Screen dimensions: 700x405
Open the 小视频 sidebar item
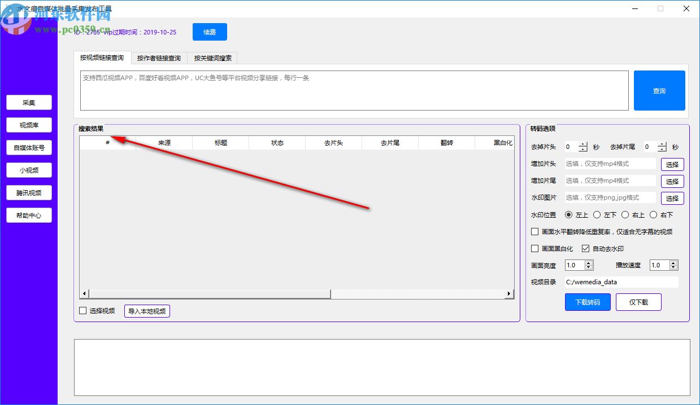[29, 170]
